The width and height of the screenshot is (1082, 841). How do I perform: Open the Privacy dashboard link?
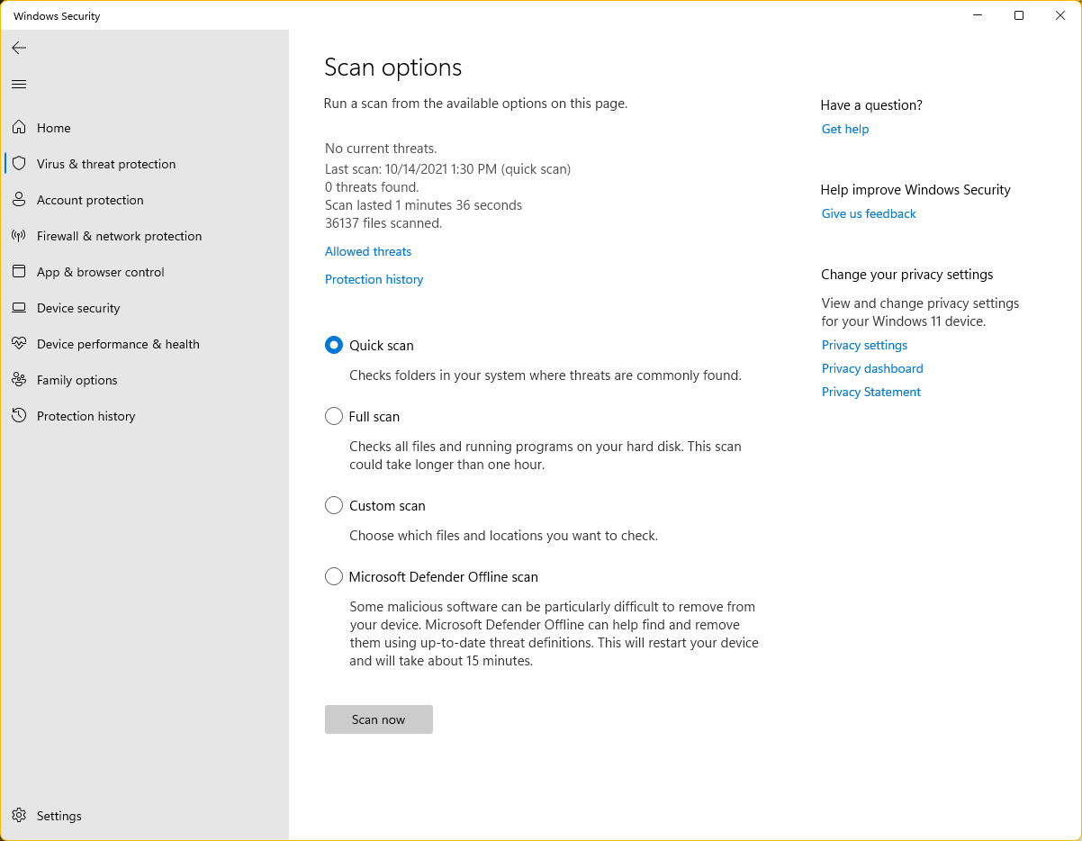click(872, 368)
